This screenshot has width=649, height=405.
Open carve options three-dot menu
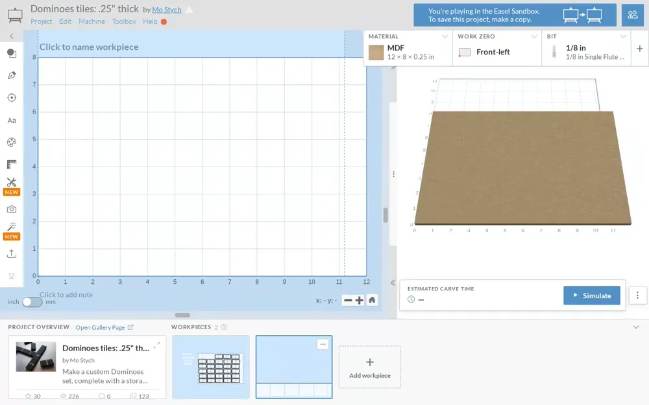point(637,295)
